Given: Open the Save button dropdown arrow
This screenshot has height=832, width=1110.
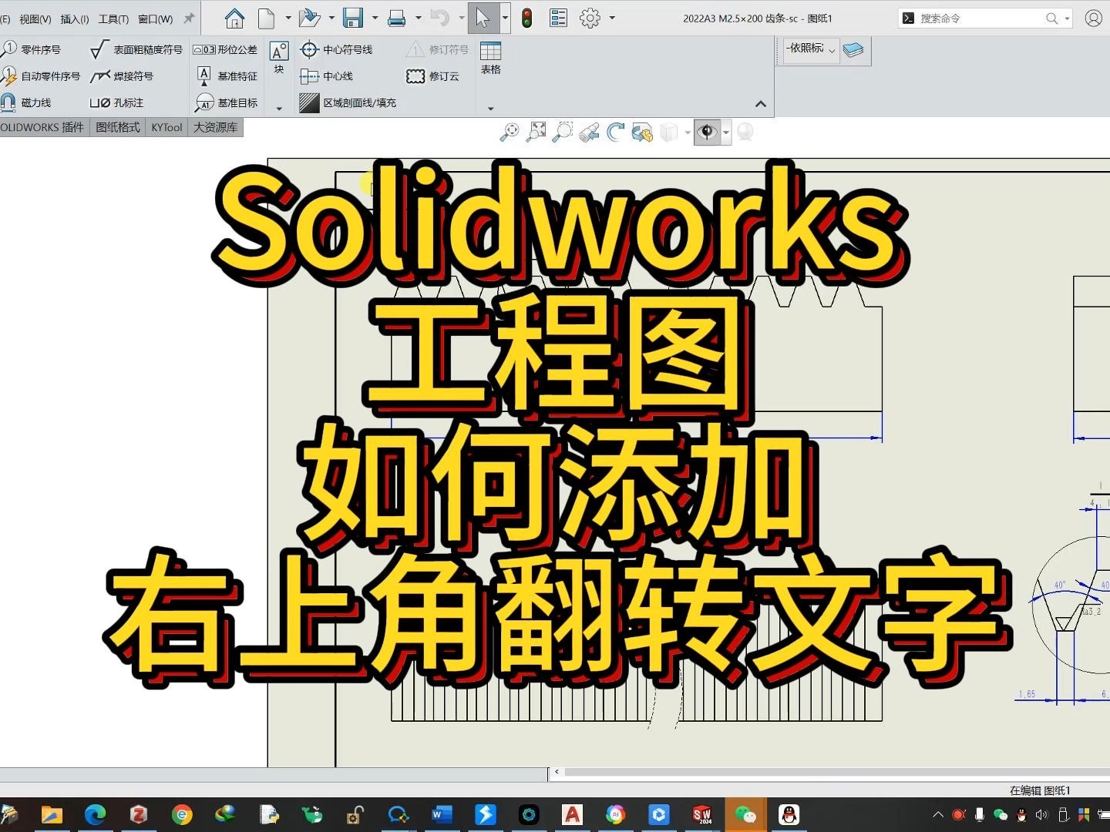Looking at the screenshot, I should (x=375, y=18).
